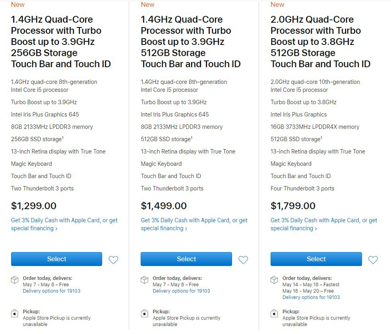Open Apple Card financing link under $1,299.00
391x334 pixels.
tap(64, 224)
